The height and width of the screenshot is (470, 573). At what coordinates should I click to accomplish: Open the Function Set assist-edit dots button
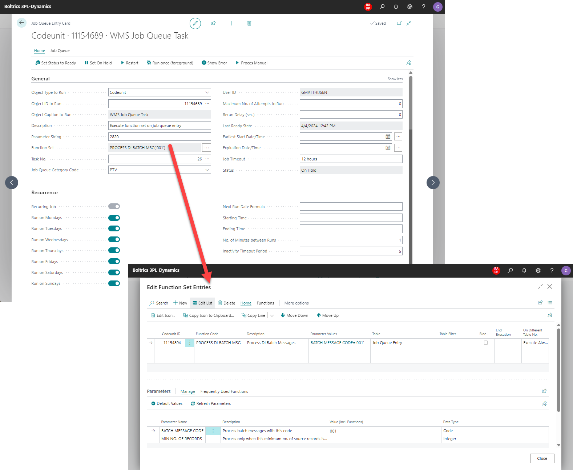point(207,148)
